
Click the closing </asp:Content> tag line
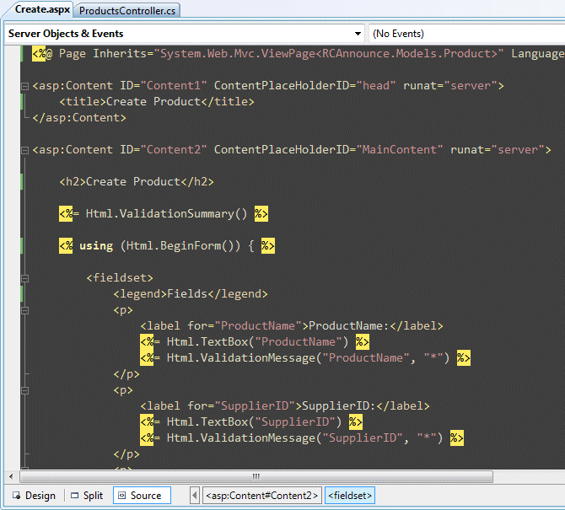(79, 118)
